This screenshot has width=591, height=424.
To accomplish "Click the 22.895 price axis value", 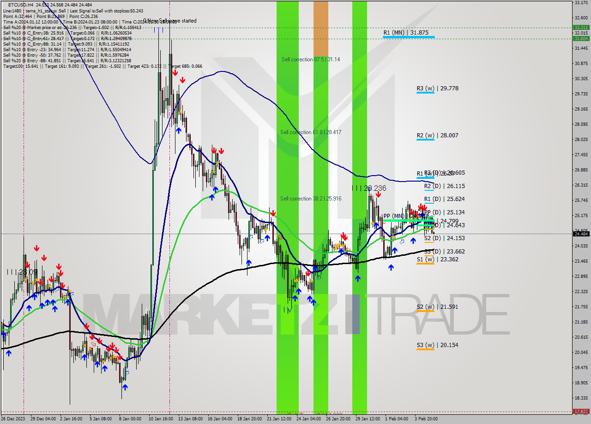I will 580,276.
